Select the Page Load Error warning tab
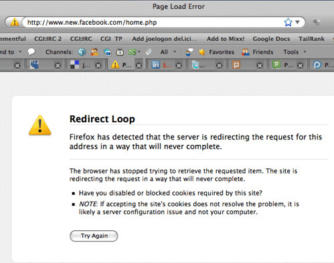The width and height of the screenshot is (334, 263). tap(122, 65)
